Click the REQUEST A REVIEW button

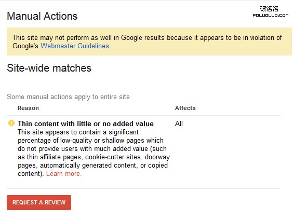(39, 202)
